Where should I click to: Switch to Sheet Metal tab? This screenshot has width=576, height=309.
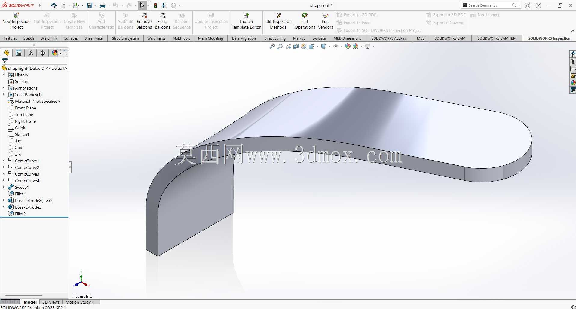click(x=94, y=38)
